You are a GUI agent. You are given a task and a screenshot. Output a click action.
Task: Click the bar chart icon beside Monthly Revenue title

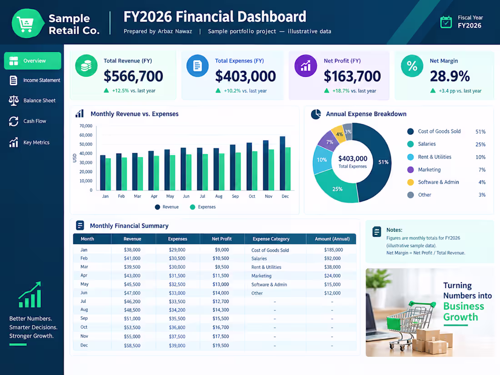tap(80, 114)
